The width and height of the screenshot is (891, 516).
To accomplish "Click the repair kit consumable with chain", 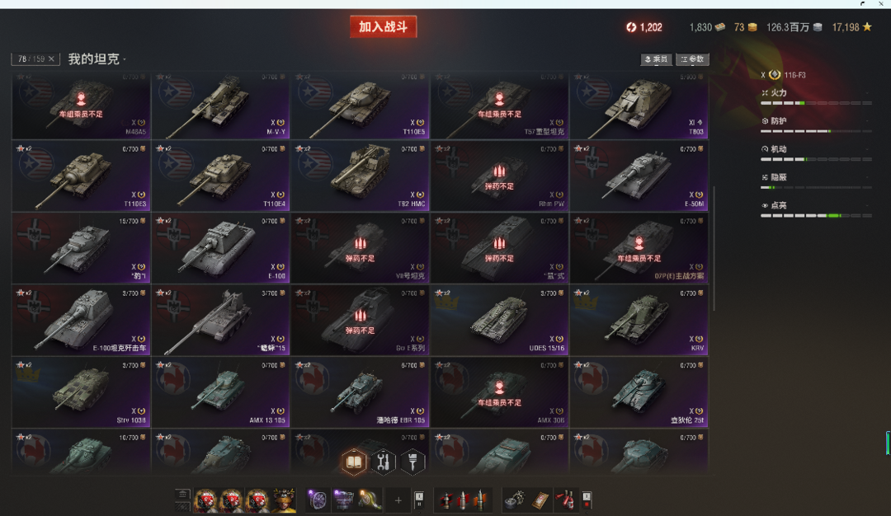I will 515,500.
